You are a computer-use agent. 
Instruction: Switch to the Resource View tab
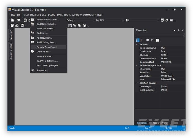(x=160, y=123)
